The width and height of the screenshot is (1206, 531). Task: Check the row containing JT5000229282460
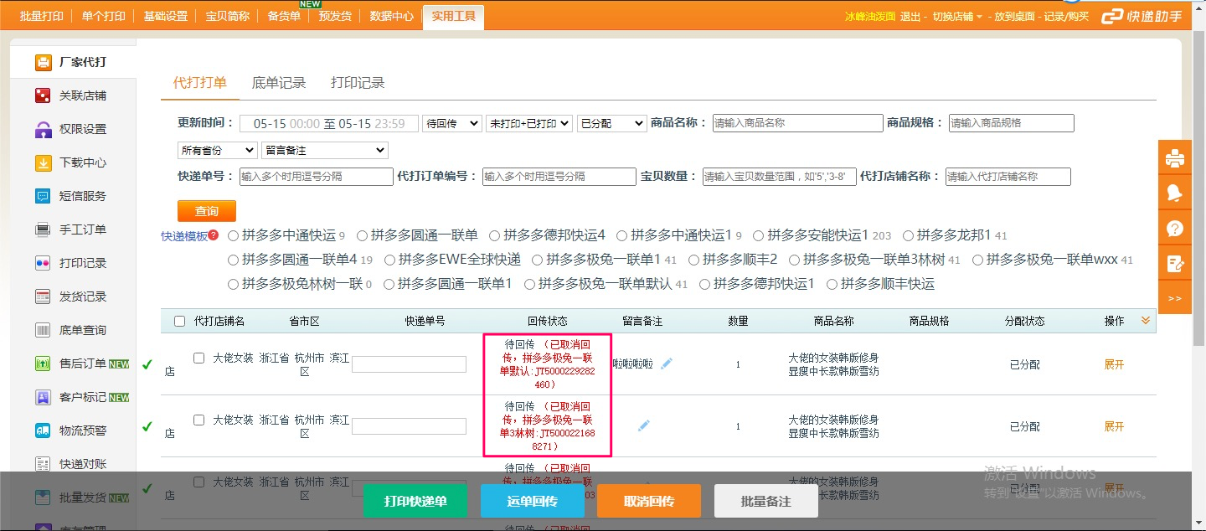pyautogui.click(x=198, y=358)
